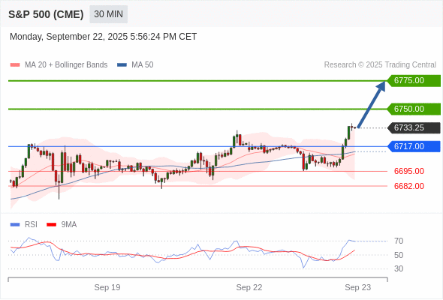Select the 6750.00 green target label
Image resolution: width=443 pixels, height=300 pixels.
tap(414, 109)
